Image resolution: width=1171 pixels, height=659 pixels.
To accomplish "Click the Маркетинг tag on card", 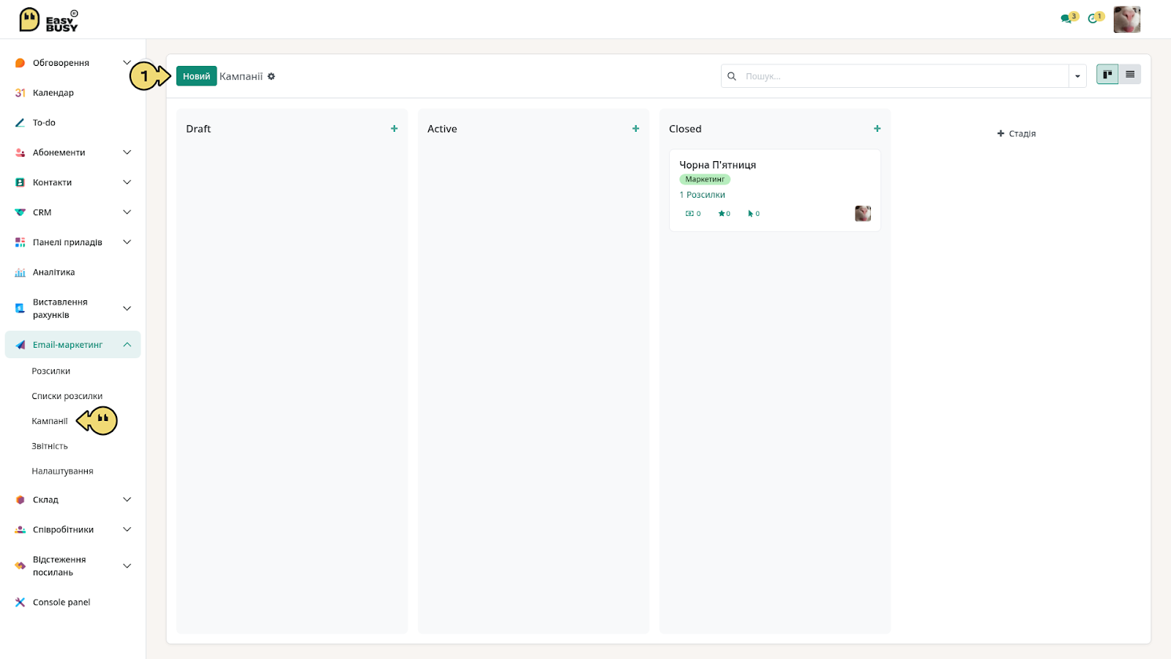I will 705,179.
